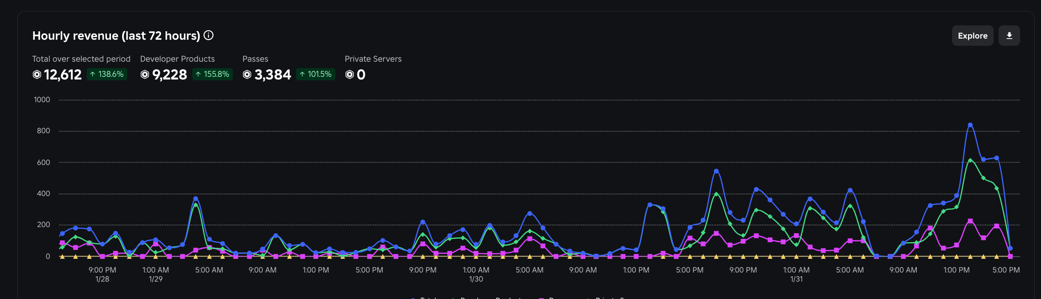Select the 155.8% increase badge for Developer Products
Screen dimensions: 1041x299
click(212, 74)
